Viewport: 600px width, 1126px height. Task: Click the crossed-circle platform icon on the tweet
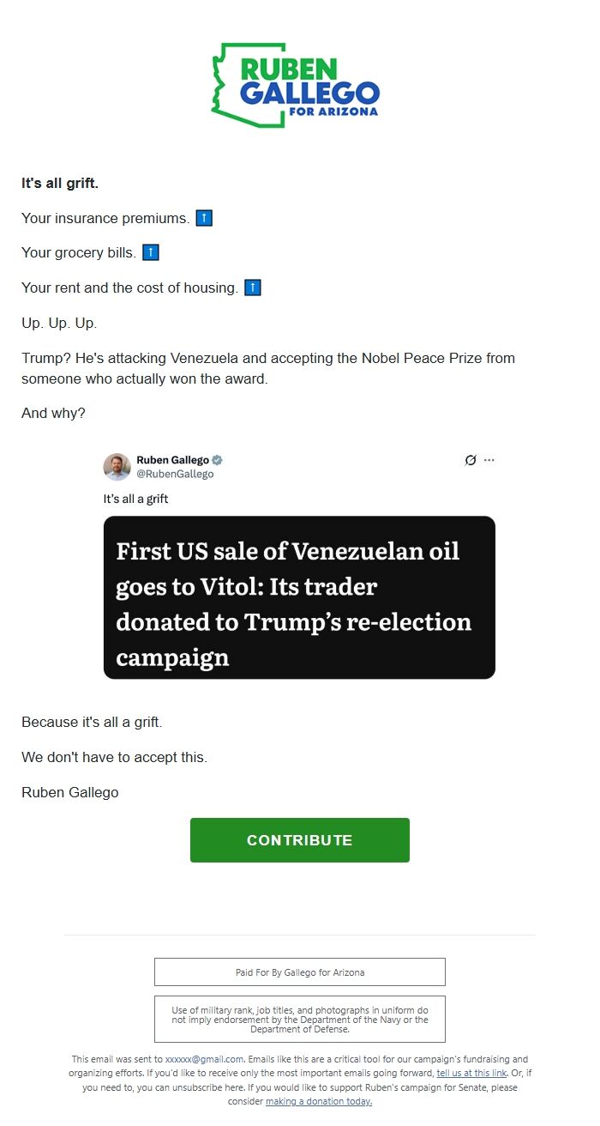tap(470, 460)
